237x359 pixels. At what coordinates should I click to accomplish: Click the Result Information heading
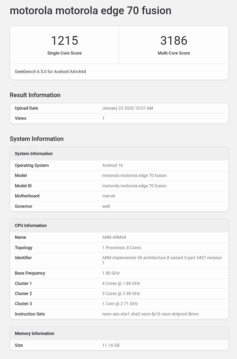point(35,95)
